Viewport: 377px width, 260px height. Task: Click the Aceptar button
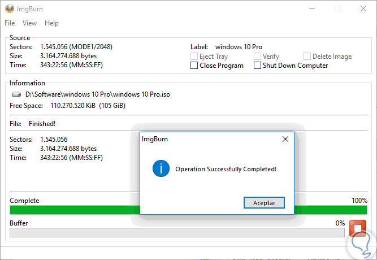(264, 203)
